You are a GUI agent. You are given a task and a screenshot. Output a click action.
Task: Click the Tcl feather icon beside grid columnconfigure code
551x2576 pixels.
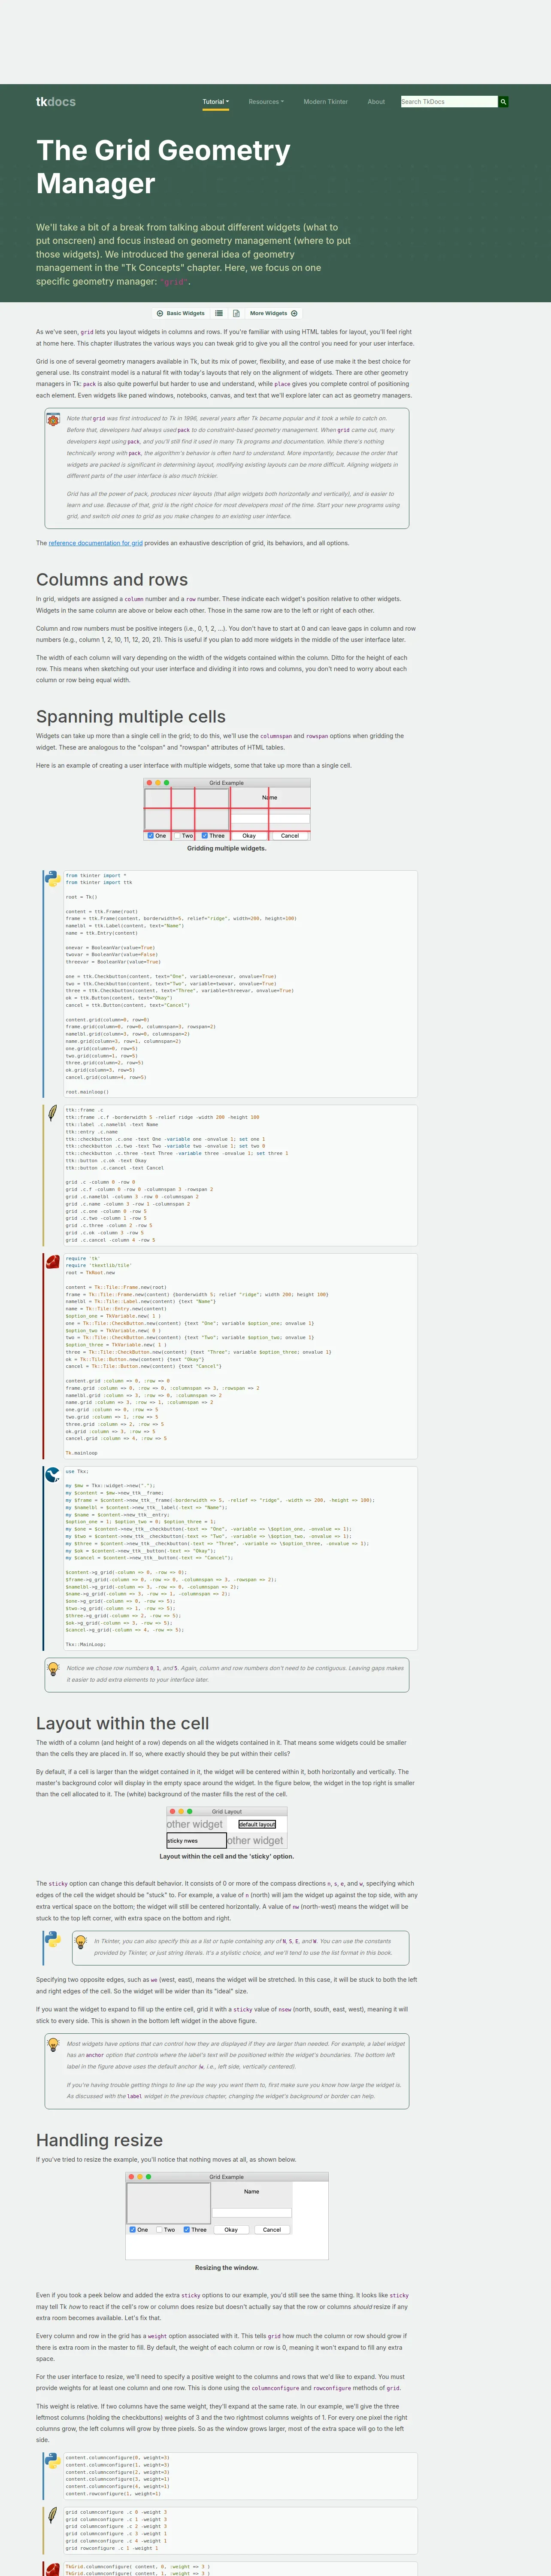pyautogui.click(x=53, y=2514)
